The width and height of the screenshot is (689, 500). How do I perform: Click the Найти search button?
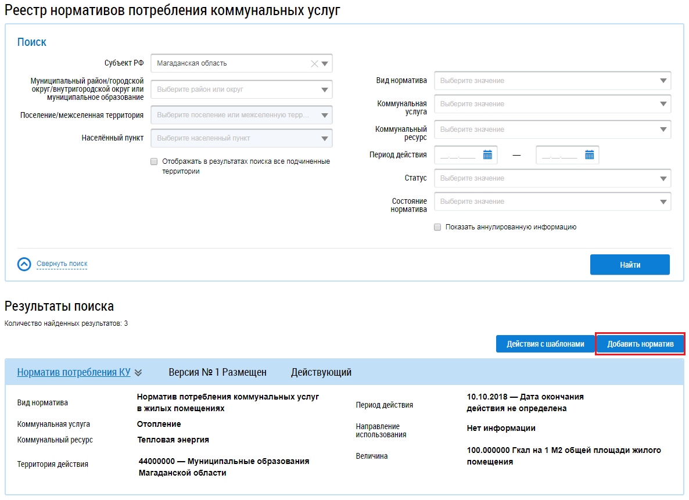pos(630,265)
